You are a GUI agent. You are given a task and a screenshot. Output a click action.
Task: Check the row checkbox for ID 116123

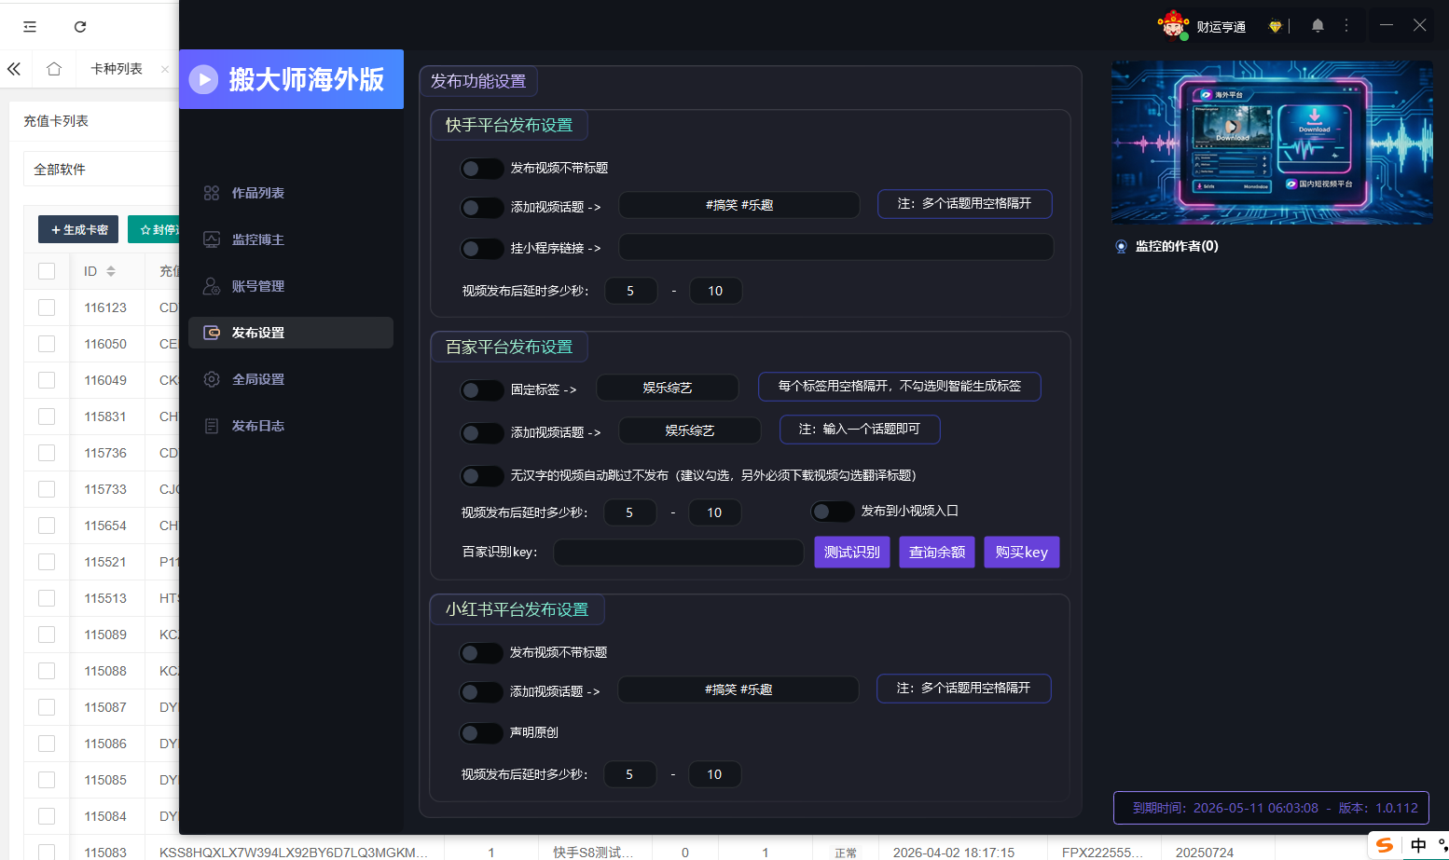(x=47, y=307)
